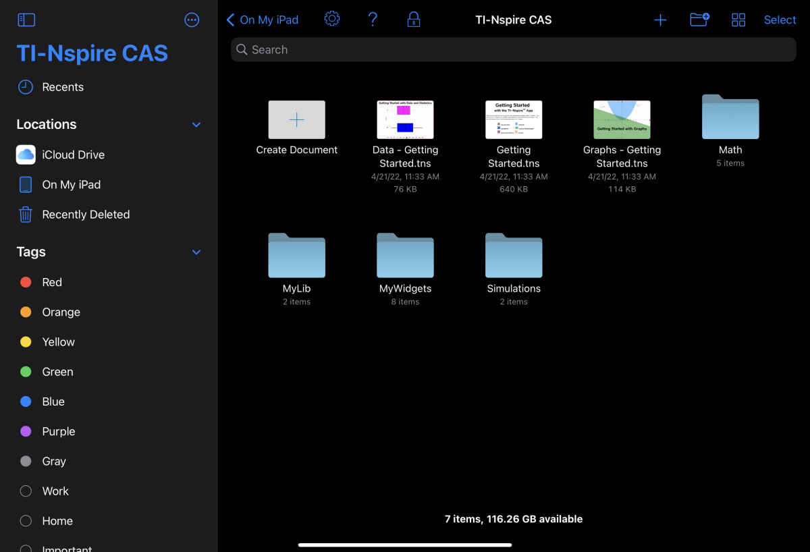Tap the plus icon to add document
The width and height of the screenshot is (810, 552).
point(660,20)
